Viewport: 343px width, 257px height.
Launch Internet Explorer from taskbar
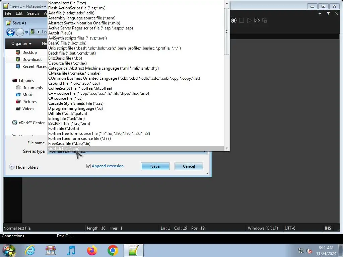(30, 250)
